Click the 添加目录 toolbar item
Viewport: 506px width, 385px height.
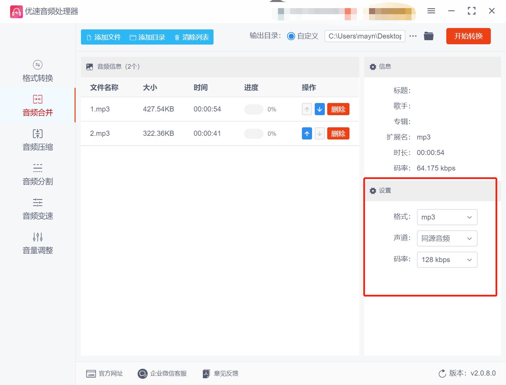[148, 37]
